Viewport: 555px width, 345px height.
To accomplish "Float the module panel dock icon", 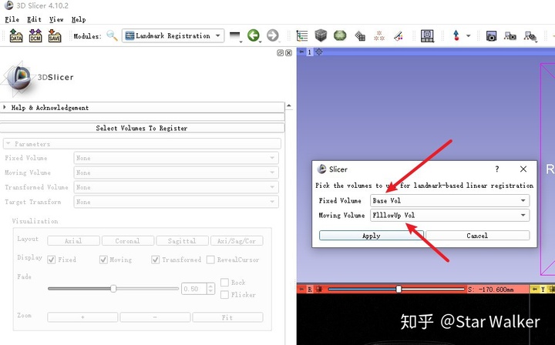I will click(281, 52).
